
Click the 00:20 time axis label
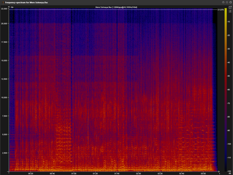click(31, 174)
